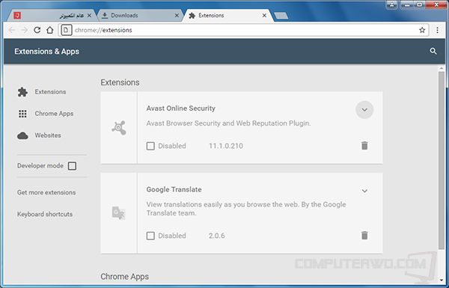Toggle the Avast Online Security Disabled checkbox

150,146
